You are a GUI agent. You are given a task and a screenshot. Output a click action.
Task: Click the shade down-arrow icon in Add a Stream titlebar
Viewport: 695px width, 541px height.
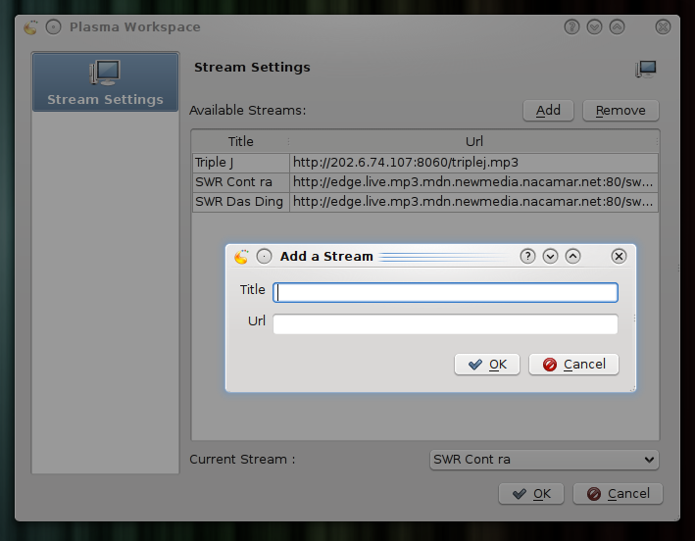[x=550, y=256]
